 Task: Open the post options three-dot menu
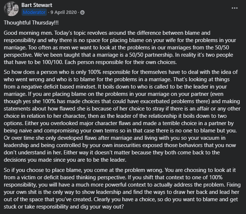[x=235, y=8]
